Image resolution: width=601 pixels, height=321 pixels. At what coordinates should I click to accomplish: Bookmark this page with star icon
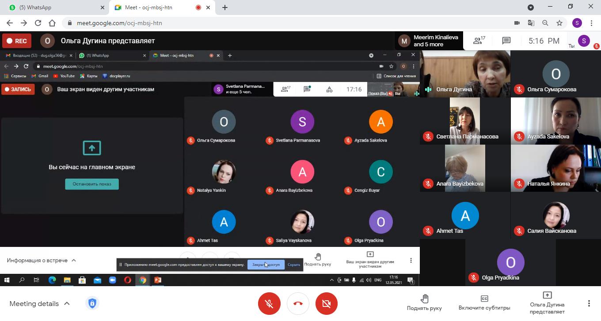coord(559,23)
